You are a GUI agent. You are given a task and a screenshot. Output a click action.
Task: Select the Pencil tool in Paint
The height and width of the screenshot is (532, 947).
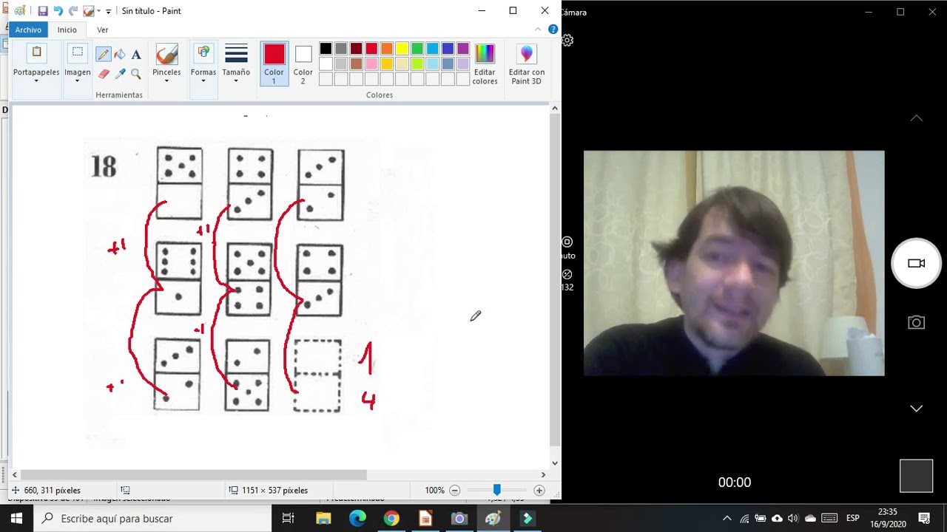coord(104,54)
